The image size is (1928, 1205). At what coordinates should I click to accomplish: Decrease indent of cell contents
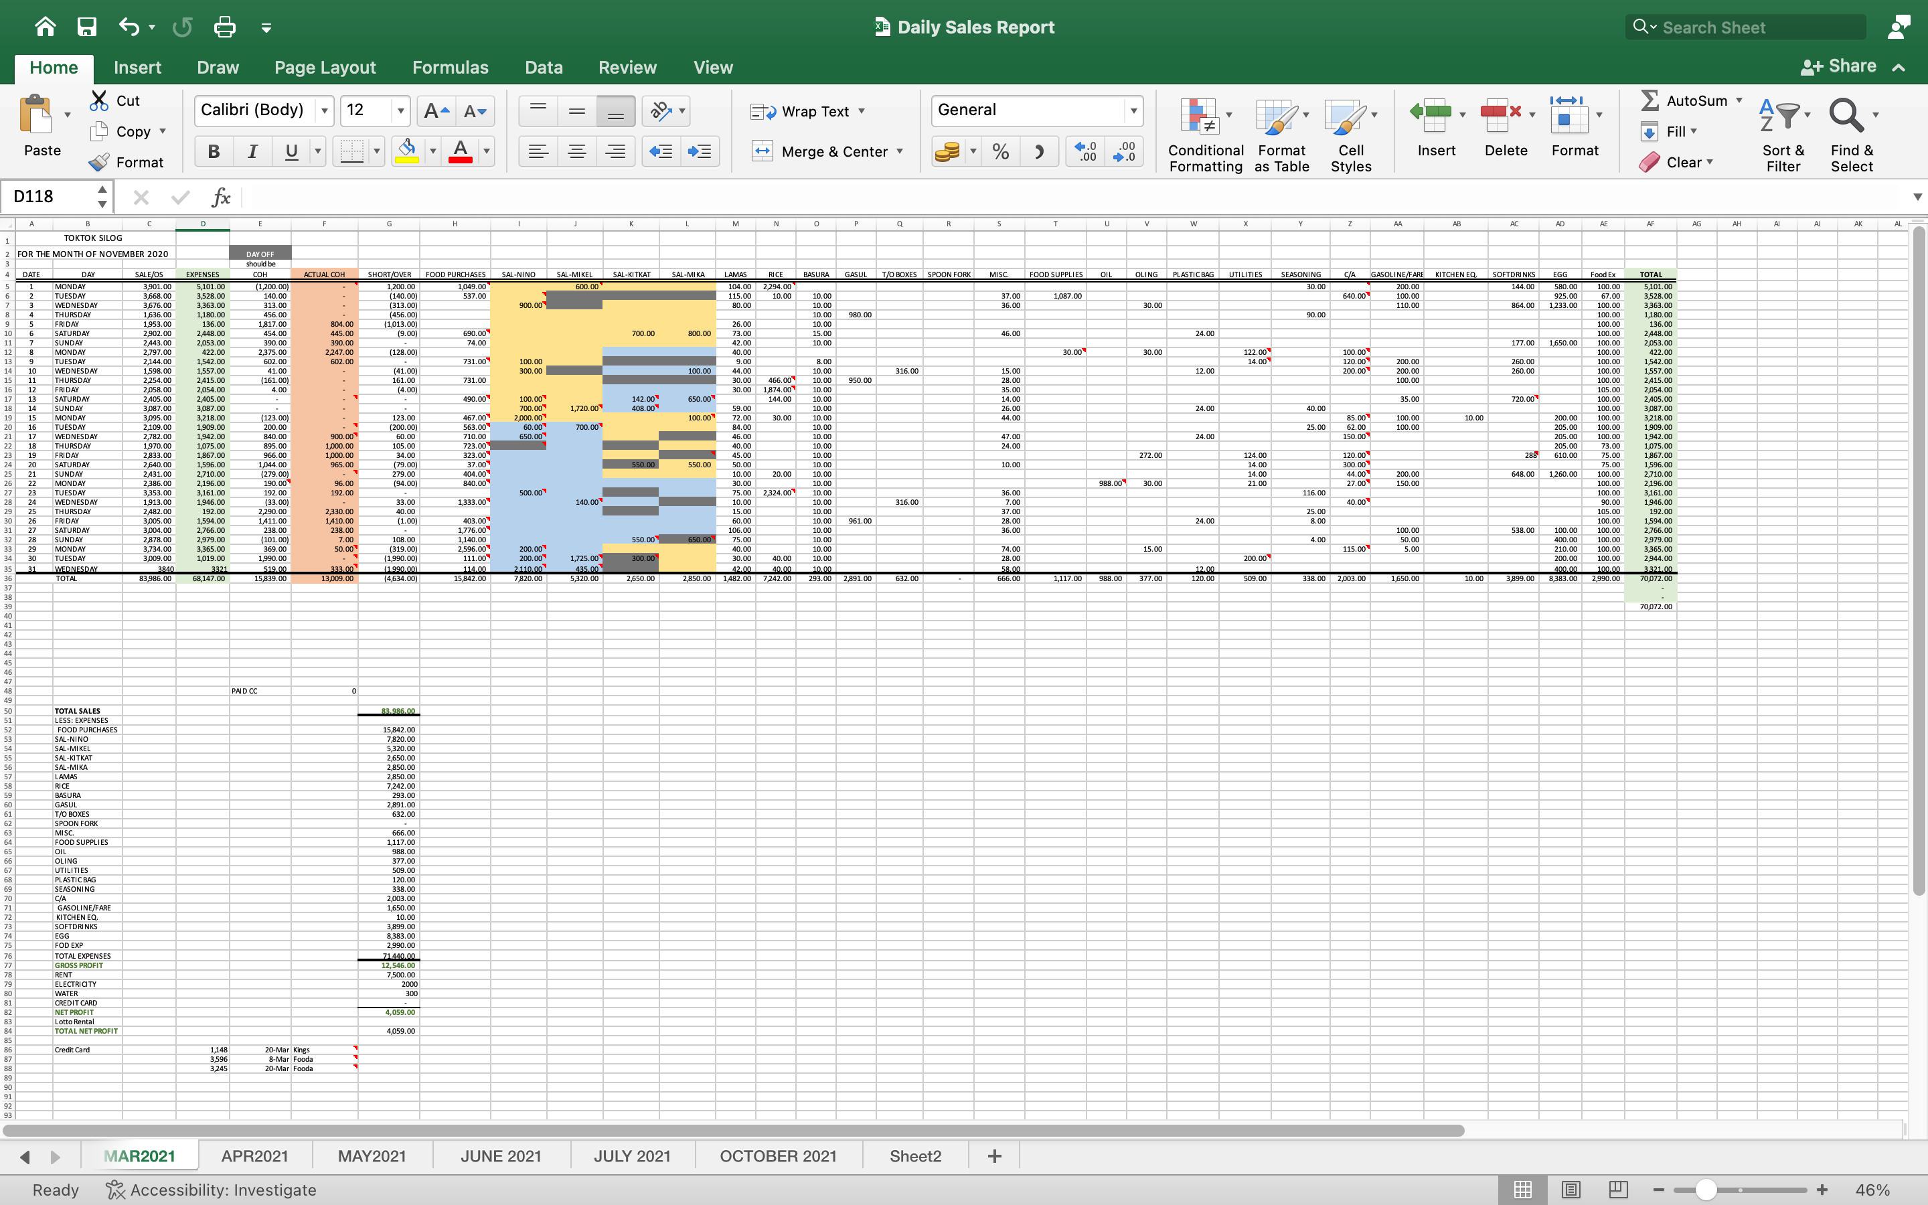(x=661, y=151)
